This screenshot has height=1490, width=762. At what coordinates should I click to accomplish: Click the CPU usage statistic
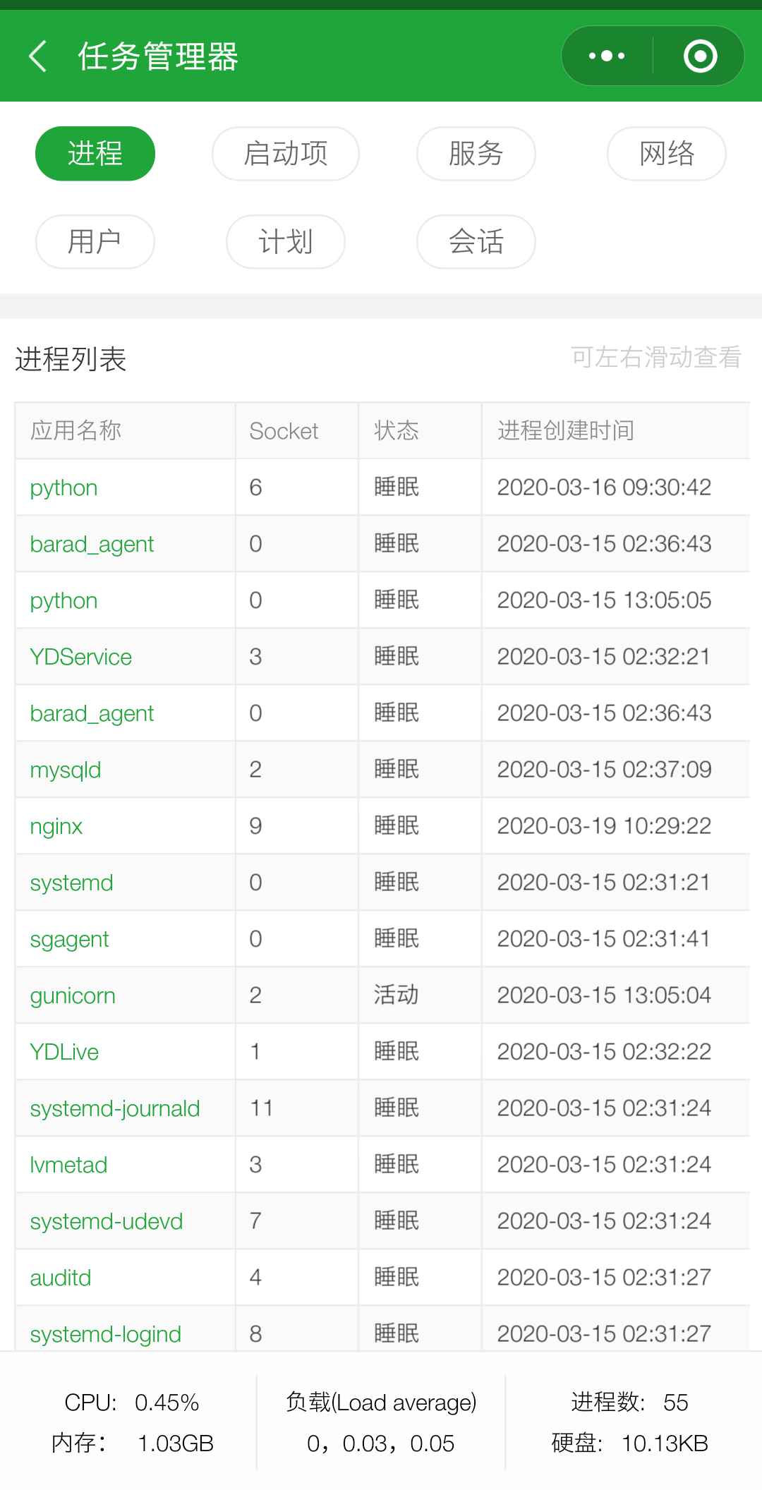point(131,1403)
